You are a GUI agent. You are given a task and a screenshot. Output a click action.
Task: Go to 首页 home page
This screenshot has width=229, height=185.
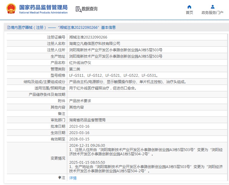coord(189,12)
